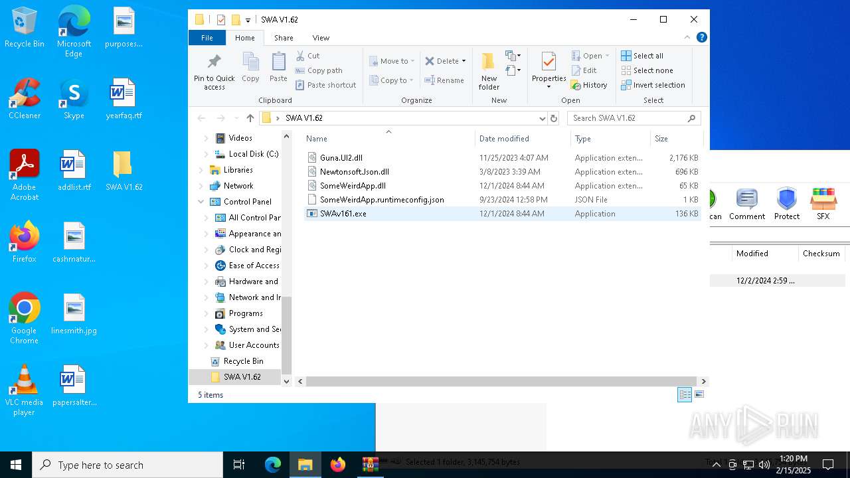The height and width of the screenshot is (478, 850).
Task: Click Pin to Quick access icon
Action: click(214, 72)
